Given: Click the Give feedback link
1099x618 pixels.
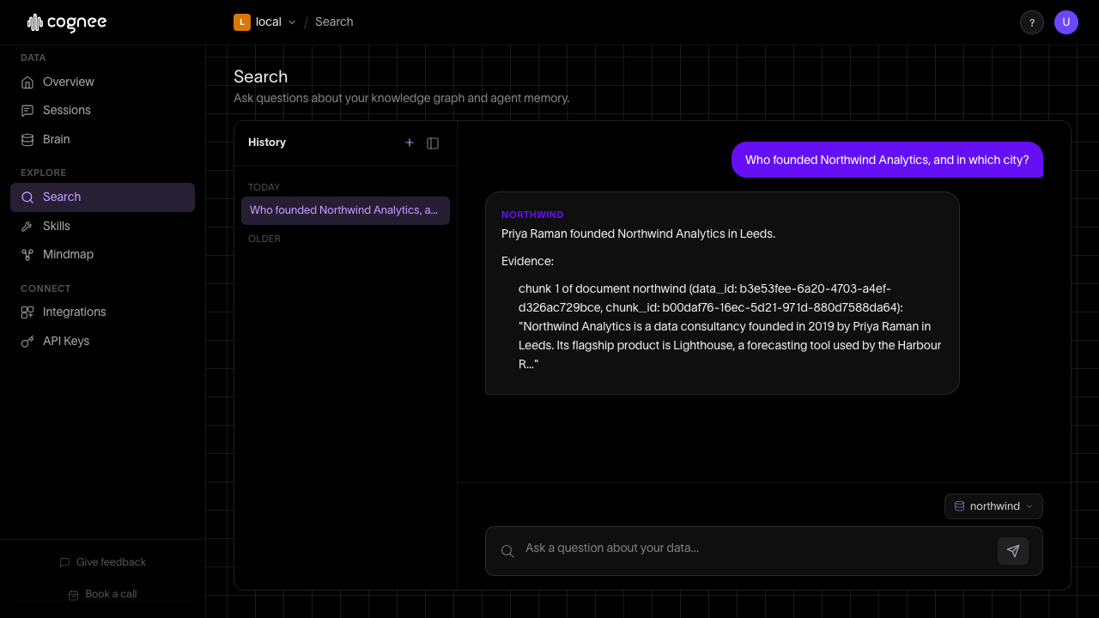Looking at the screenshot, I should point(102,562).
